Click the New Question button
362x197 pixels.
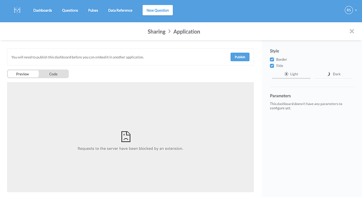click(158, 10)
